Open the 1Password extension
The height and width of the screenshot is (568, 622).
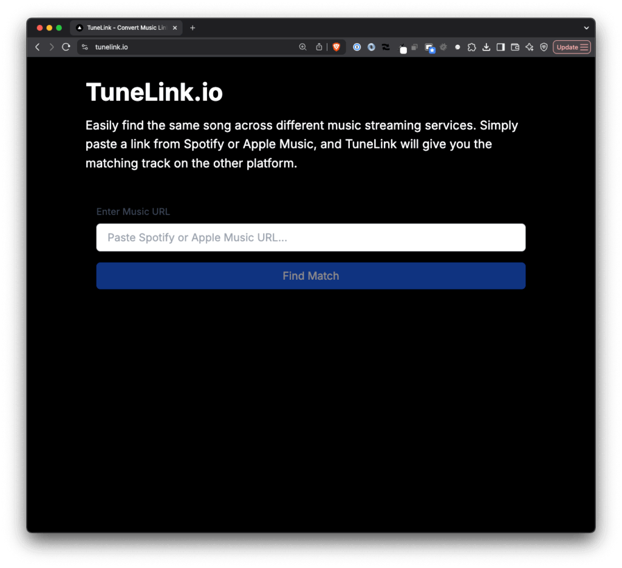(x=357, y=47)
